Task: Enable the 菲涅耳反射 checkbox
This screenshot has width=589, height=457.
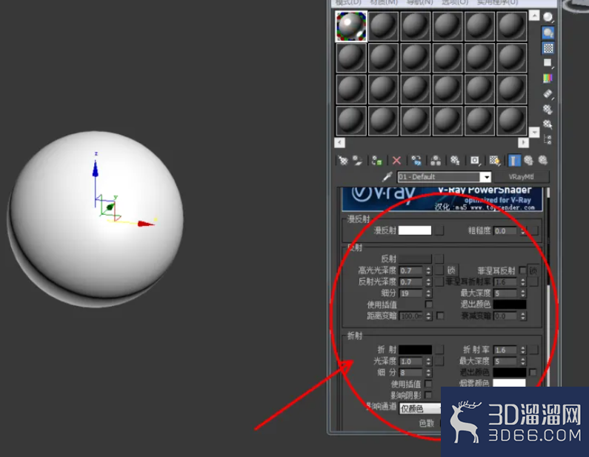Action: pyautogui.click(x=522, y=270)
